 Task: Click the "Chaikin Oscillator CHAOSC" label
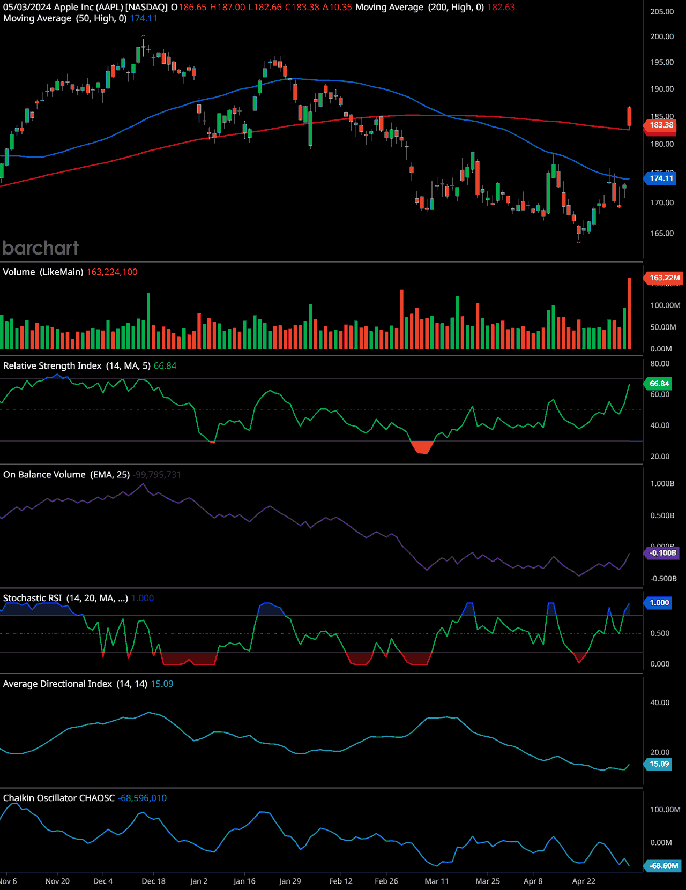pyautogui.click(x=59, y=798)
